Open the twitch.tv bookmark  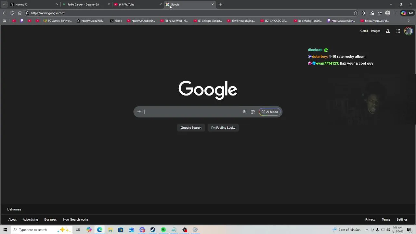pos(342,21)
